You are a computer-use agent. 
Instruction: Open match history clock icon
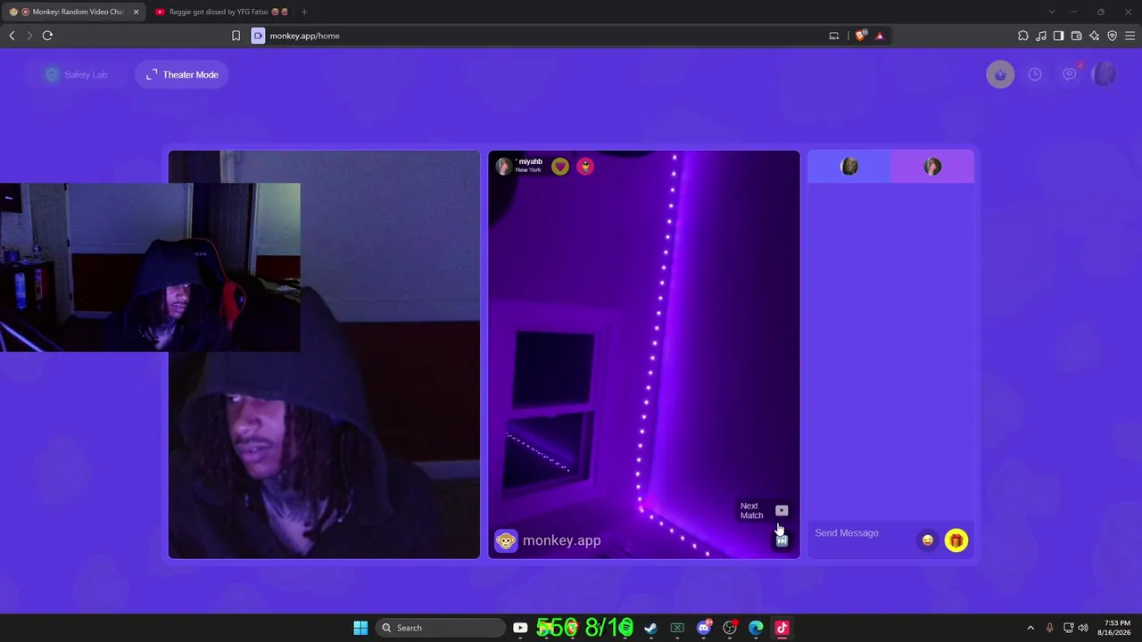click(x=1035, y=75)
